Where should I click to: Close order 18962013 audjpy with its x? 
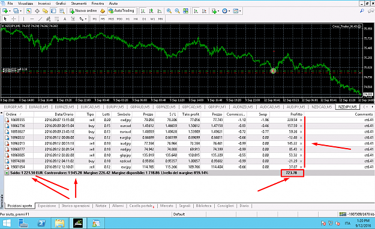point(301,143)
